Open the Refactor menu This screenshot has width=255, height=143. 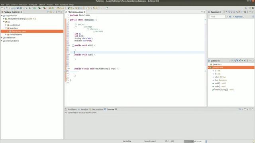pyautogui.click(x=23, y=4)
